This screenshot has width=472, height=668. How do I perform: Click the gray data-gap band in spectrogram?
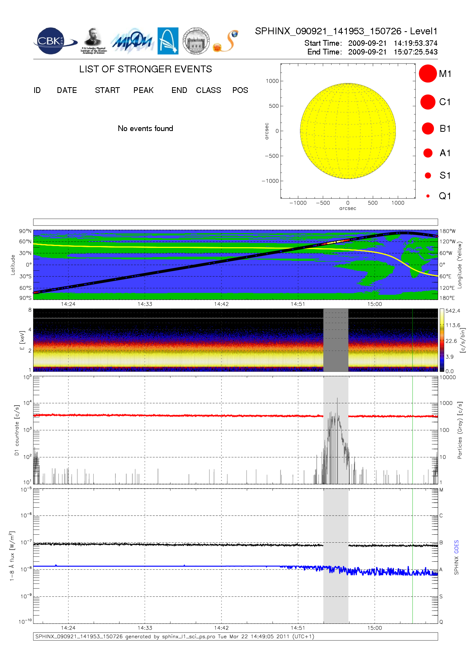coord(335,340)
